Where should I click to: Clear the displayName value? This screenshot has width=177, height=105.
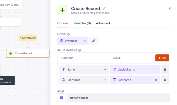(x=156, y=69)
